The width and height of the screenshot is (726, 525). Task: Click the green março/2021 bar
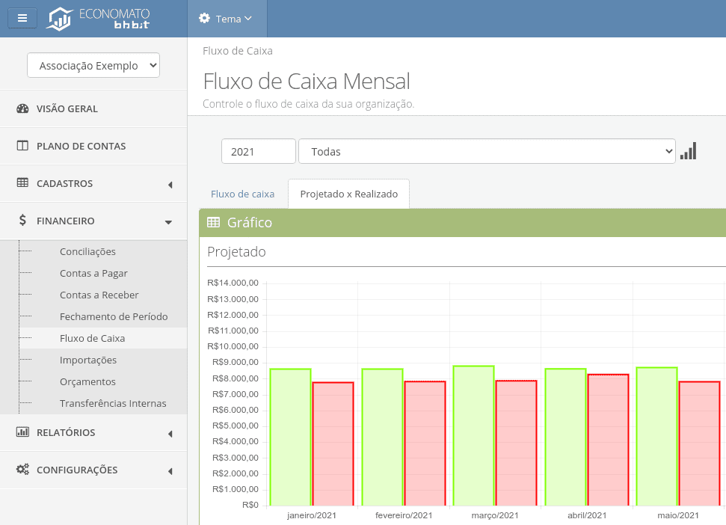point(474,436)
